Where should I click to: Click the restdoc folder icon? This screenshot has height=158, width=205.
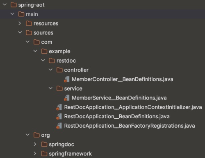coord(52,61)
